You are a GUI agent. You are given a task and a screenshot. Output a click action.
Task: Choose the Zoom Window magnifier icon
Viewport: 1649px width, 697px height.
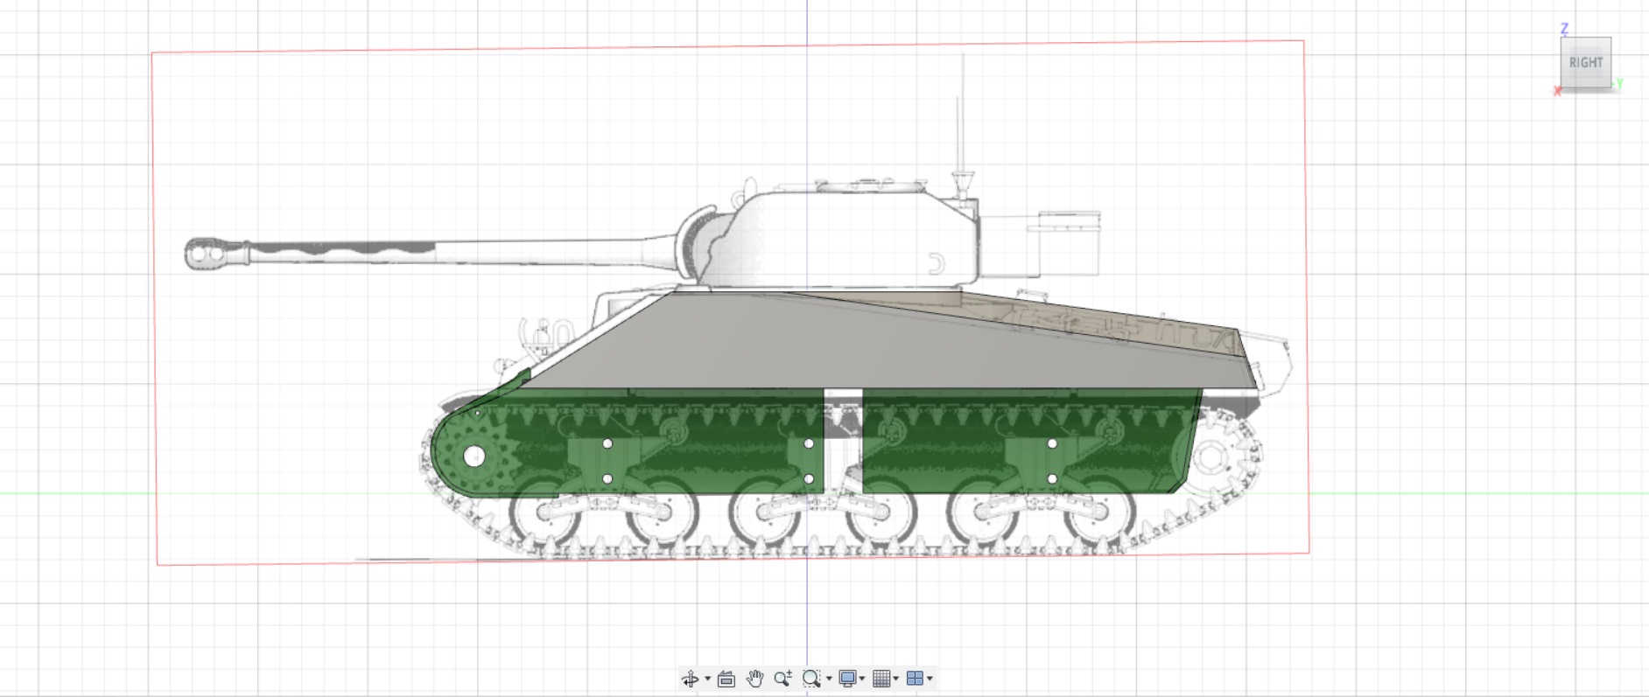point(810,679)
